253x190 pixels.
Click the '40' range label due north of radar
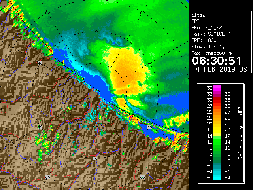pyautogui.click(x=95, y=31)
